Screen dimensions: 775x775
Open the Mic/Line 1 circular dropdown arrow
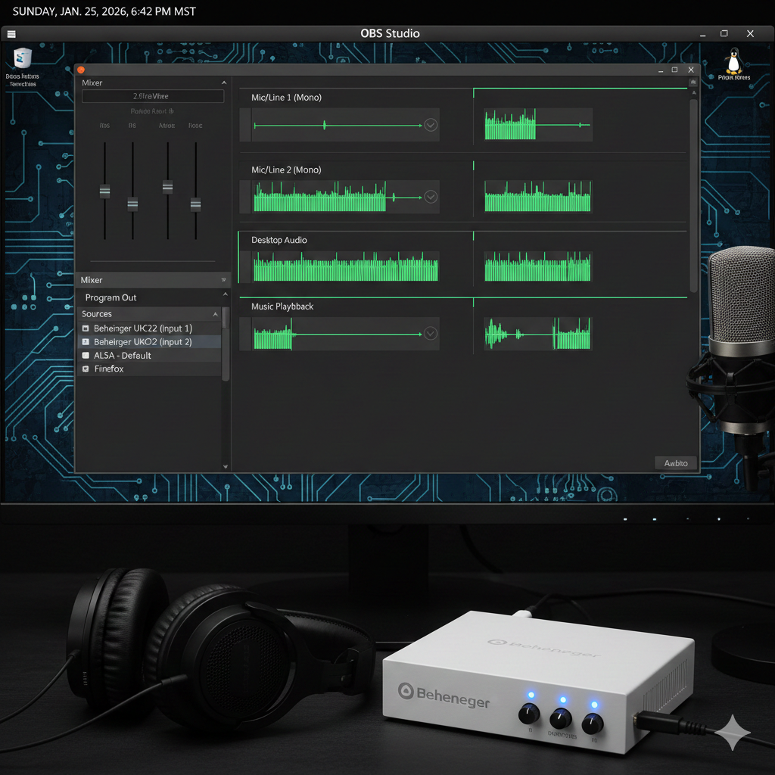(x=431, y=125)
